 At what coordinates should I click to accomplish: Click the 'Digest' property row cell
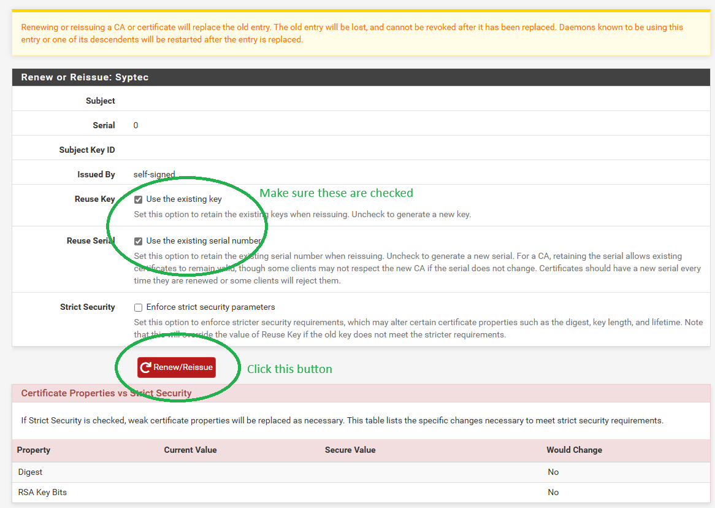[30, 472]
